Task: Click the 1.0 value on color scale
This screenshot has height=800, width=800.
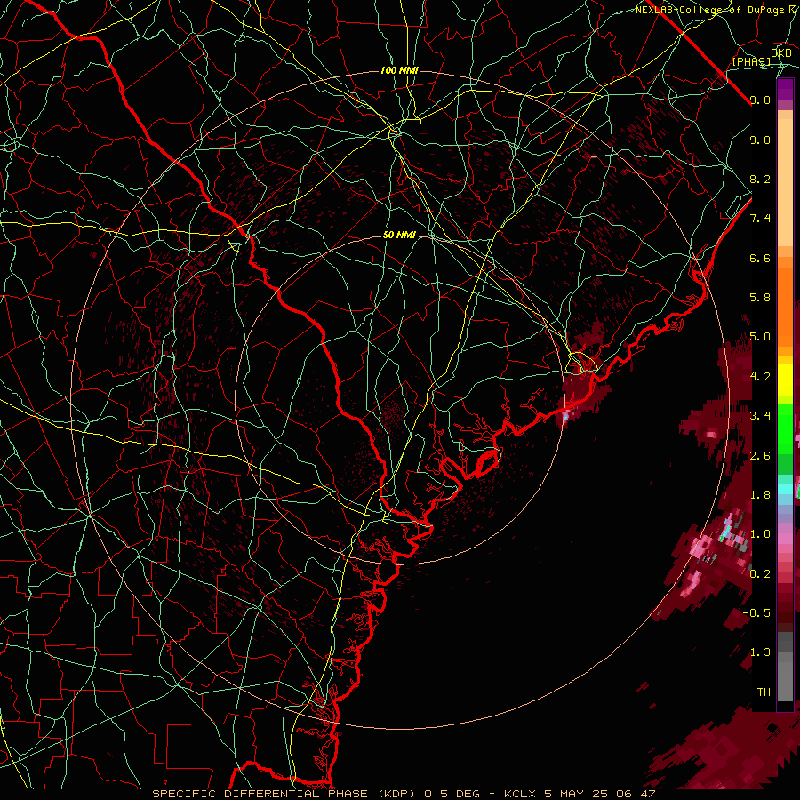Action: coord(760,534)
